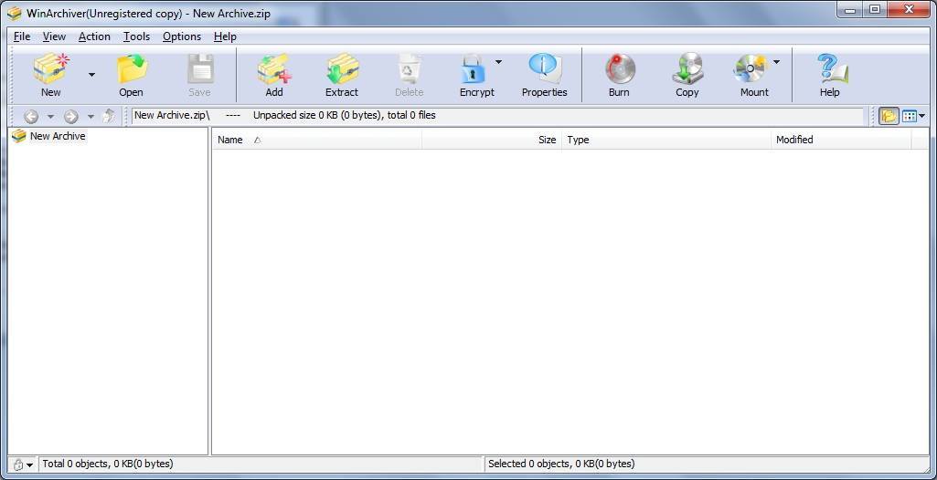The image size is (937, 480).
Task: Expand Back history dropdown arrow
Action: 51,116
